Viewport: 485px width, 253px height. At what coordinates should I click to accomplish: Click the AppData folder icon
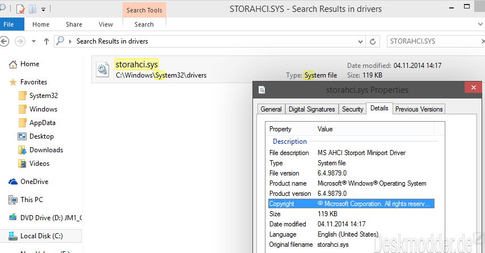pyautogui.click(x=22, y=123)
